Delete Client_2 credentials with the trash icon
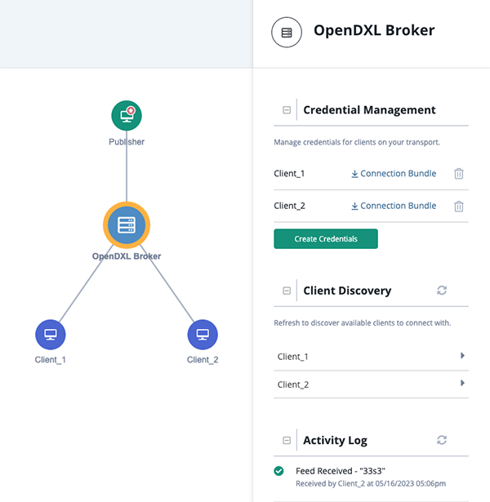This screenshot has width=490, height=502. point(459,206)
